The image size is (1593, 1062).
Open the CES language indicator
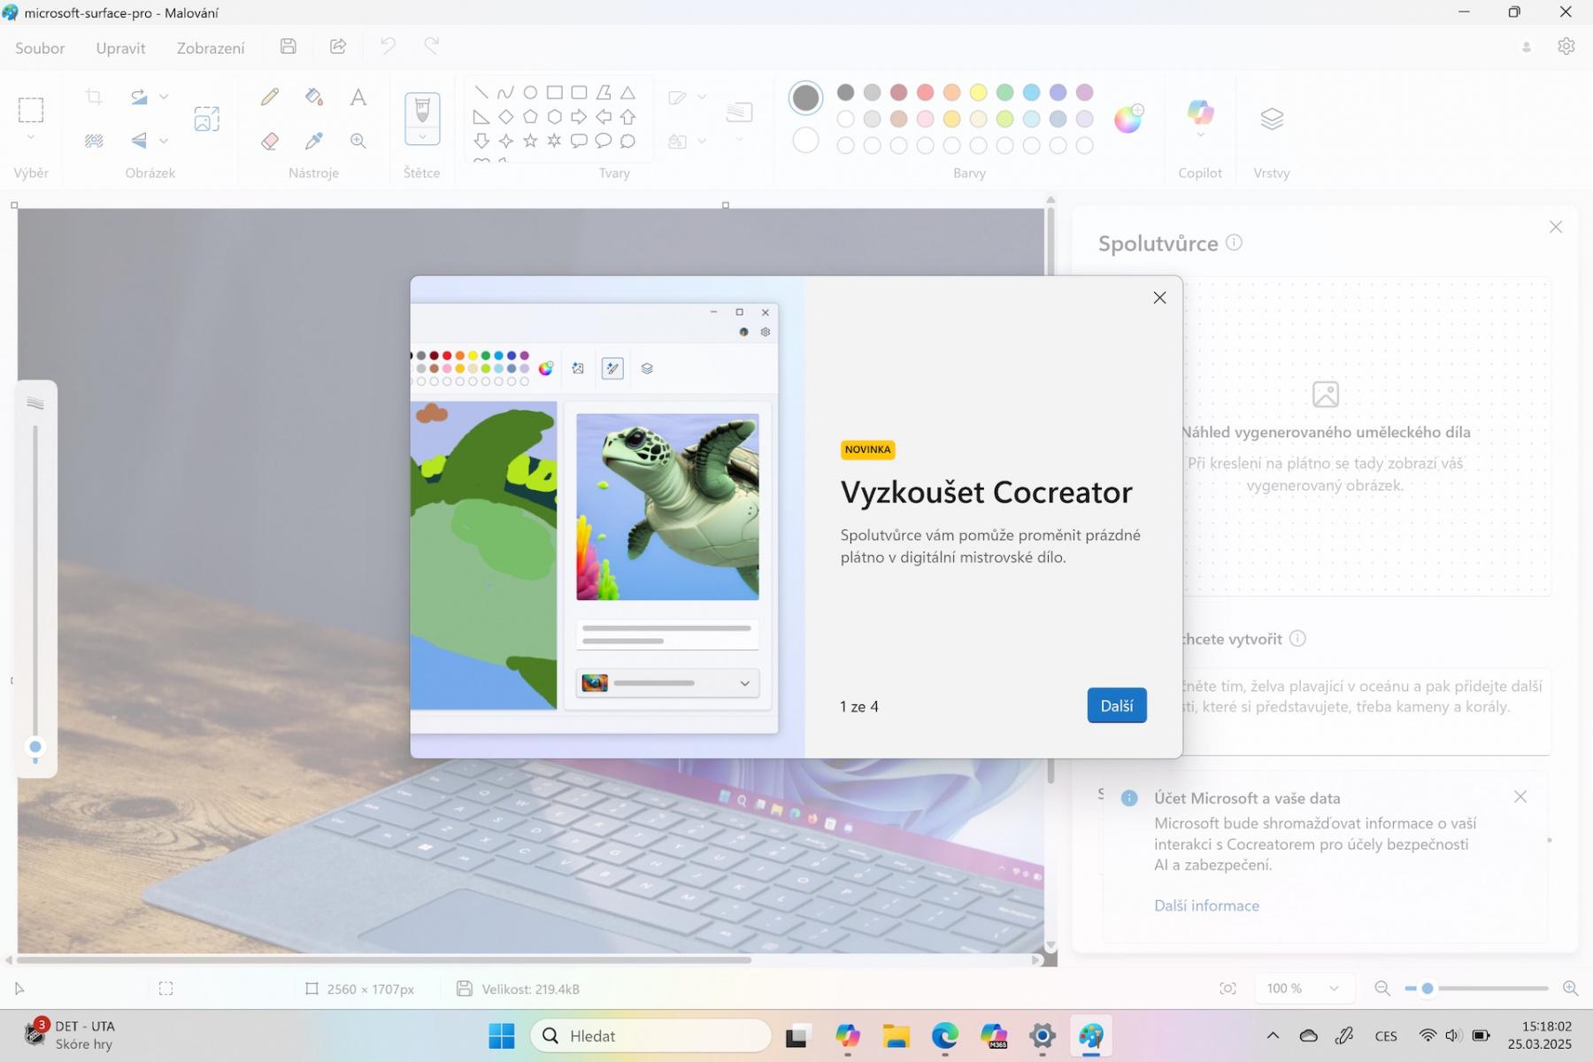click(x=1386, y=1035)
